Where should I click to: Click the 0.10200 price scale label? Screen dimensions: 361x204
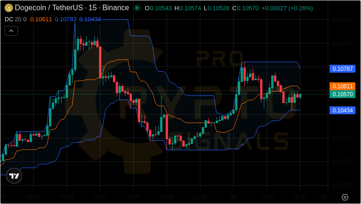click(342, 138)
